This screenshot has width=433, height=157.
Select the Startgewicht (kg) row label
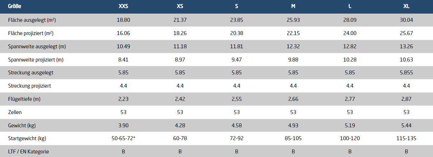pyautogui.click(x=28, y=138)
